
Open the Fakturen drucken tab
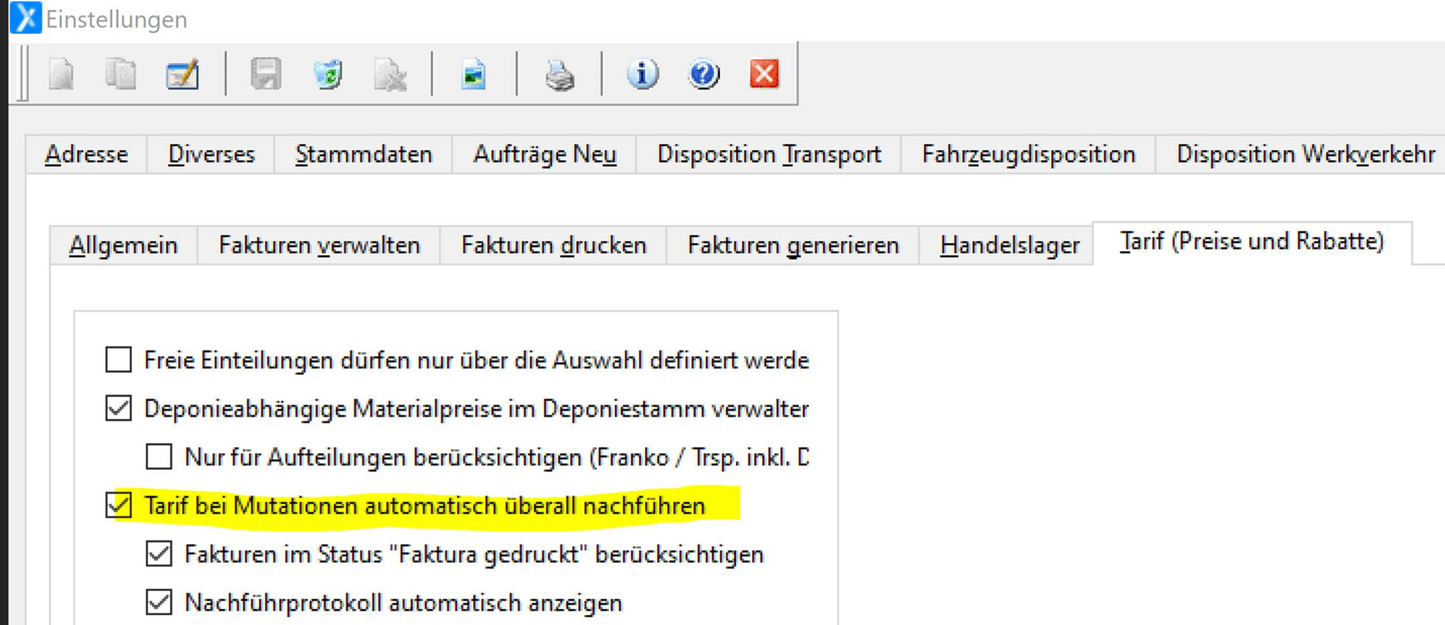[553, 246]
